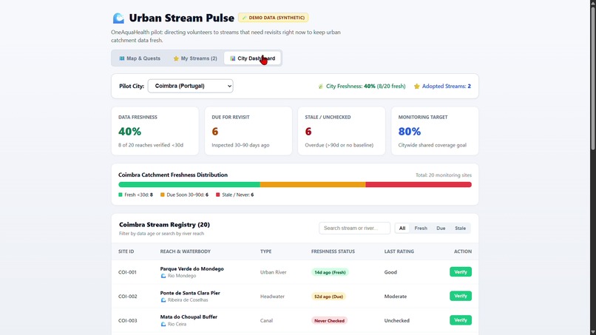Click the pencil icon in Demo Data badge
The width and height of the screenshot is (596, 335).
point(244,18)
